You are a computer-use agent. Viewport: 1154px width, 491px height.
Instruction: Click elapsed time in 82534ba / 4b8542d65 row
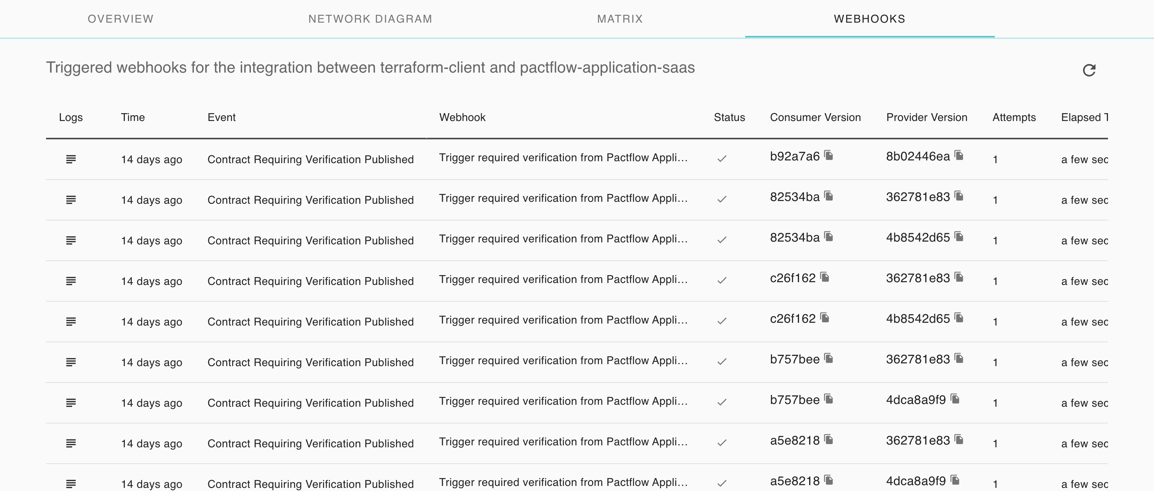tap(1085, 240)
